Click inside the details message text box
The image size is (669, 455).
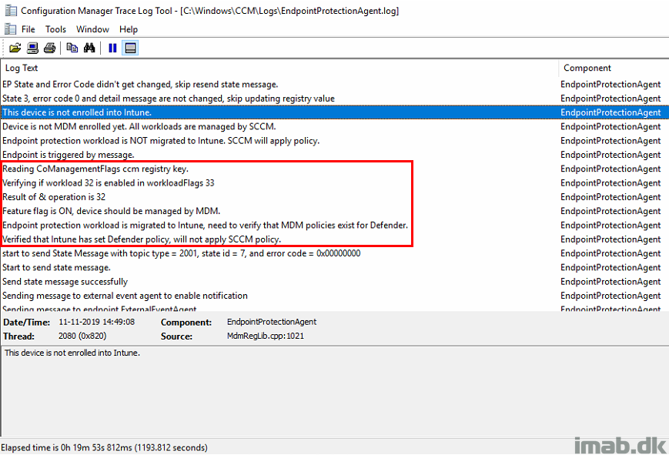(x=334, y=390)
